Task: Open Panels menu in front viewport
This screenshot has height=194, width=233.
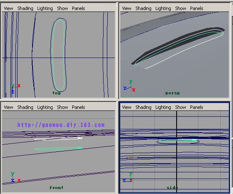Action: point(79,107)
